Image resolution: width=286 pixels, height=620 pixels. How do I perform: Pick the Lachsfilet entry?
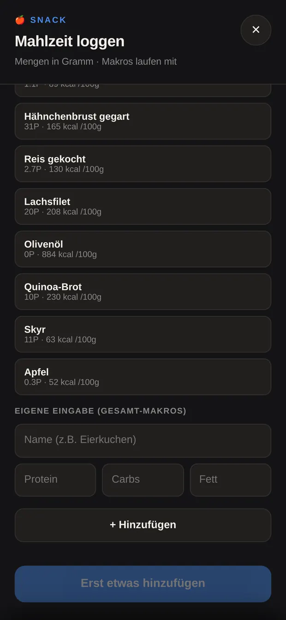pos(143,206)
